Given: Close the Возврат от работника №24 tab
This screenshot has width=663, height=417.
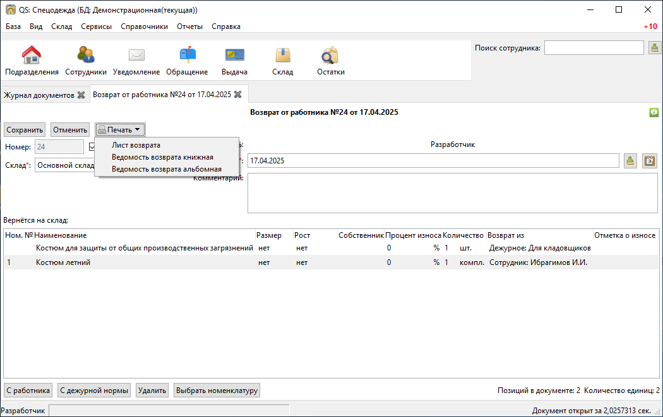Looking at the screenshot, I should pyautogui.click(x=238, y=95).
